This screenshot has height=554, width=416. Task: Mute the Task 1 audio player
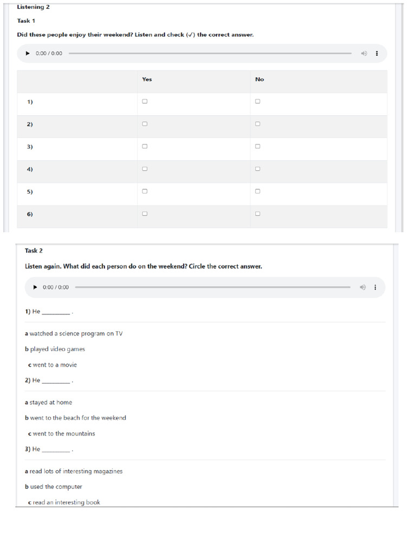click(364, 54)
